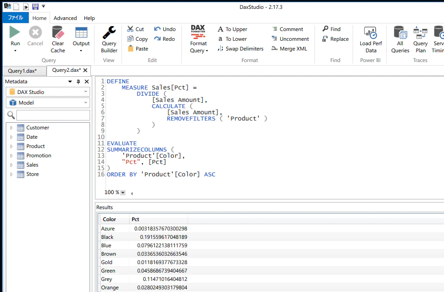Click Merge XML in Format group
This screenshot has height=292, width=444.
(289, 49)
